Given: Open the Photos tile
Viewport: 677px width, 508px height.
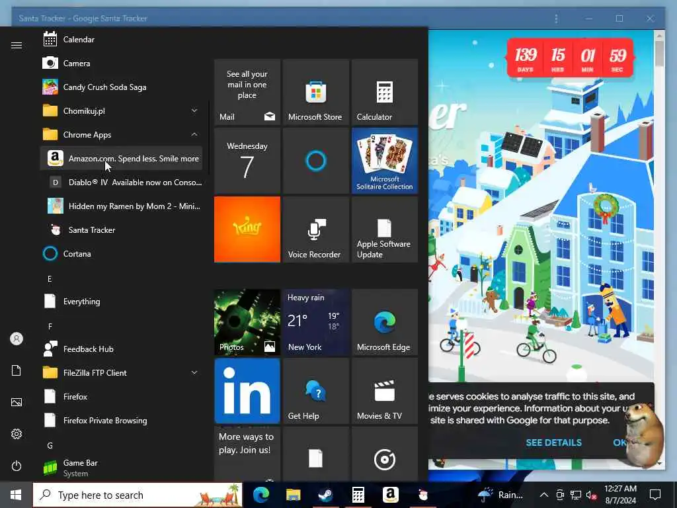Looking at the screenshot, I should click(247, 322).
